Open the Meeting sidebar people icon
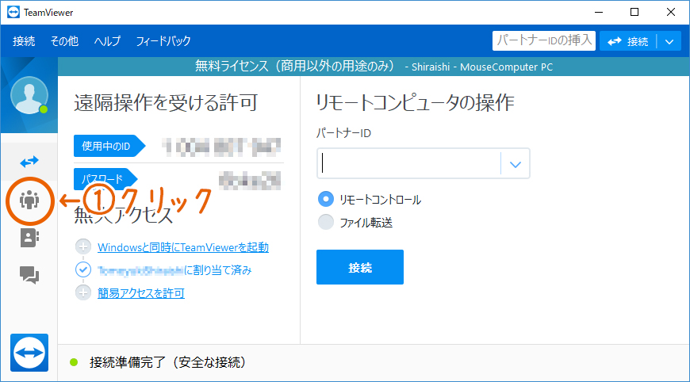Screen dimensions: 690x382 coord(29,201)
